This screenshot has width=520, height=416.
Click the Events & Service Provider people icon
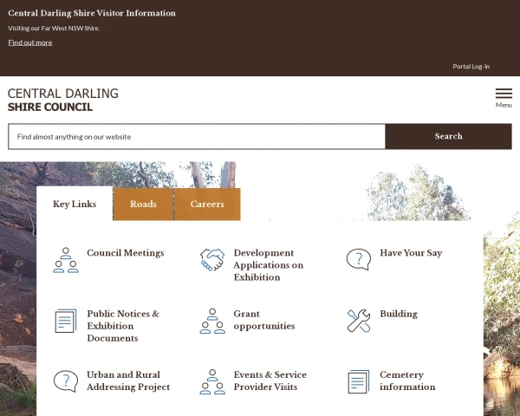(x=212, y=382)
